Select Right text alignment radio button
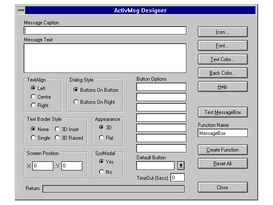 tap(33, 105)
